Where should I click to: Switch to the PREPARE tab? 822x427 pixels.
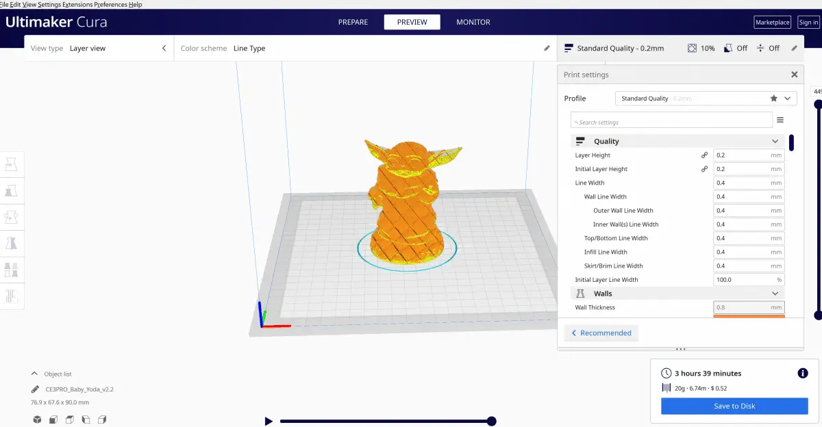[353, 22]
